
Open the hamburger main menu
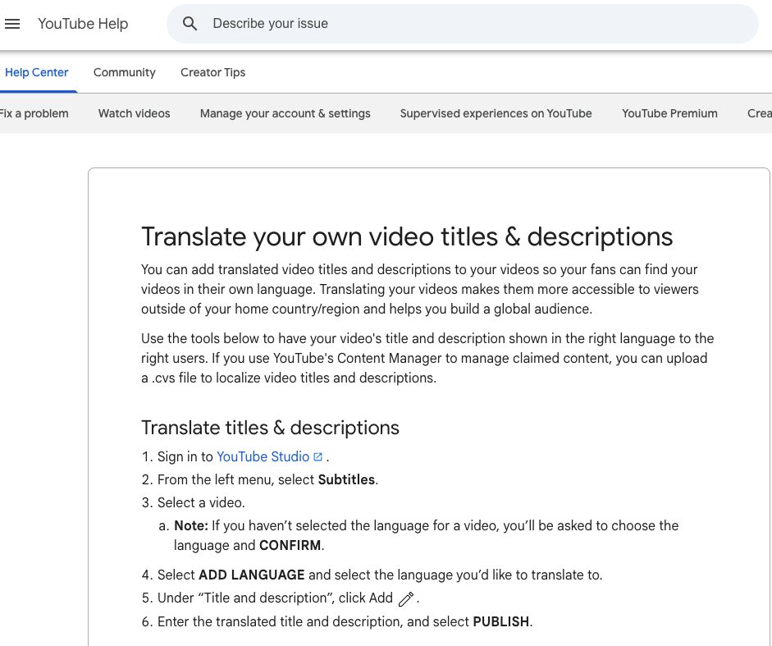(12, 24)
